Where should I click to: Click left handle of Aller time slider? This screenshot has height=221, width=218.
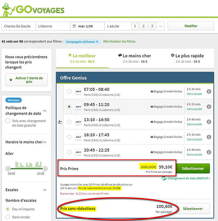[8, 168]
